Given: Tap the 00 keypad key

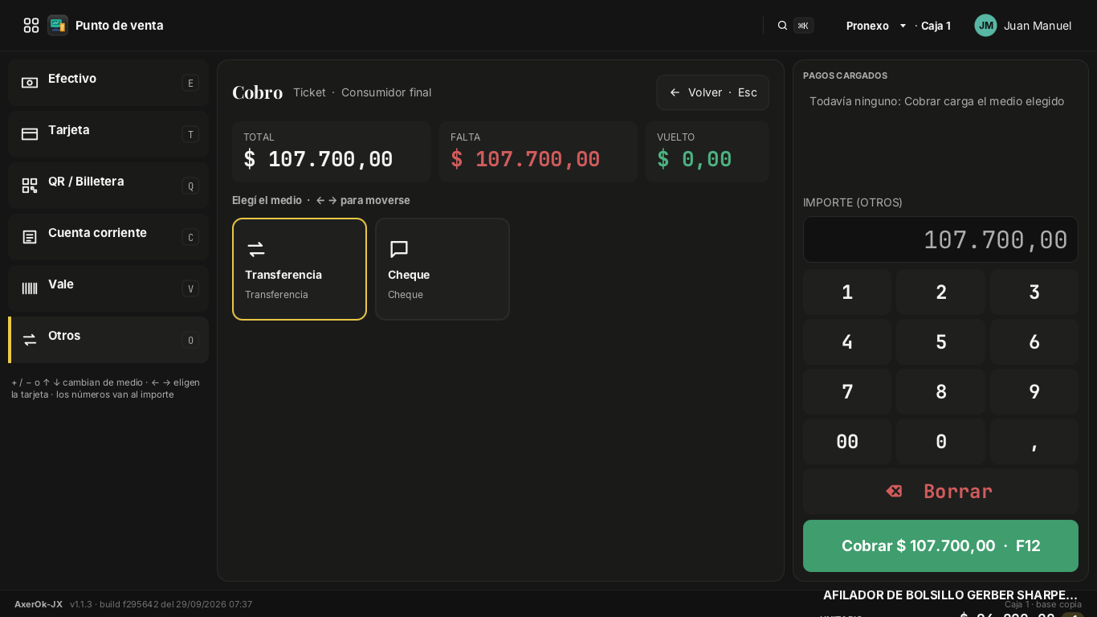Looking at the screenshot, I should point(847,442).
